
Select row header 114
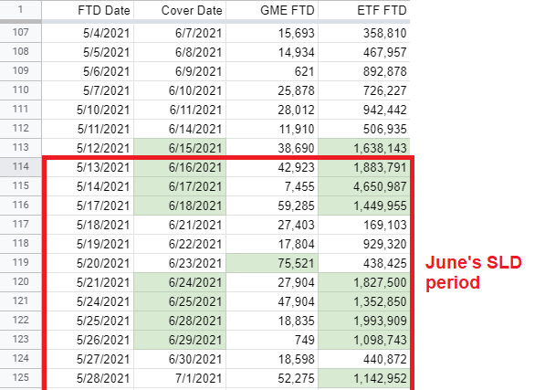click(x=20, y=167)
